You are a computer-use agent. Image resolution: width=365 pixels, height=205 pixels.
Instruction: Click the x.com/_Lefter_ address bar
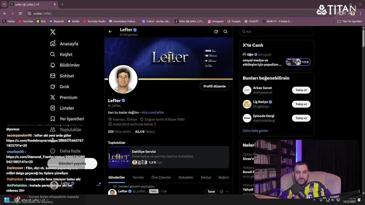(x=43, y=13)
